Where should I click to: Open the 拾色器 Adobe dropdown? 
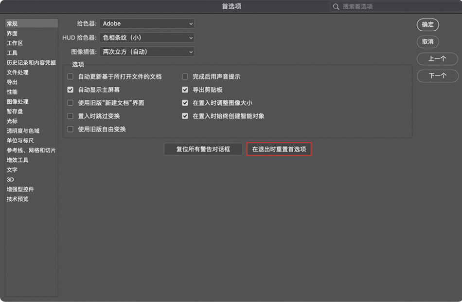tap(147, 23)
